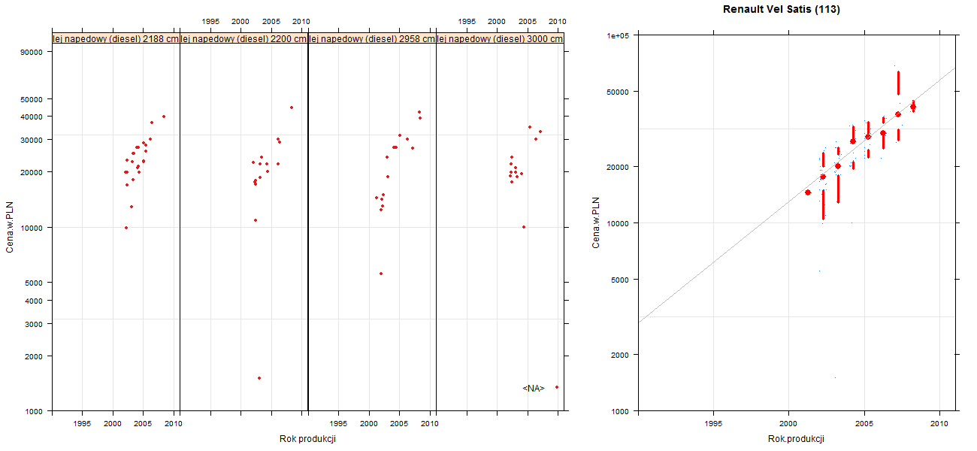The height and width of the screenshot is (451, 977).
Task: Click year "2005" above the 2200 cm panel
Action: (x=271, y=21)
